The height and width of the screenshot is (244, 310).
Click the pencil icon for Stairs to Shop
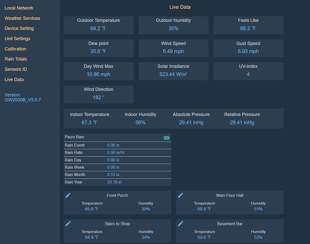click(68, 223)
